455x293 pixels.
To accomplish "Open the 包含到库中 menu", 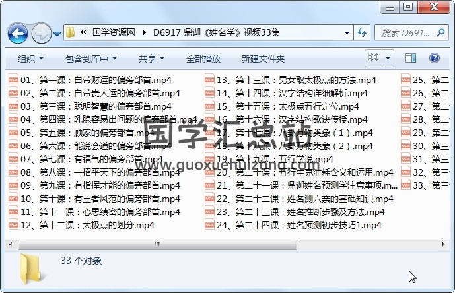I will [91, 59].
